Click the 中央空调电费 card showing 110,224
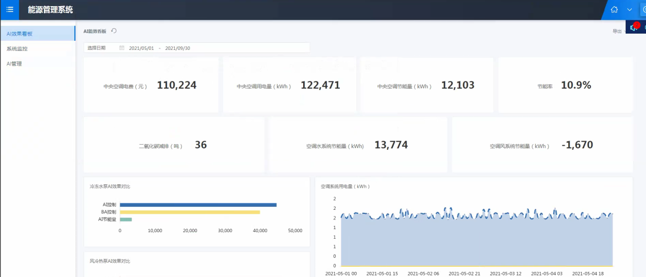646x277 pixels. click(151, 85)
